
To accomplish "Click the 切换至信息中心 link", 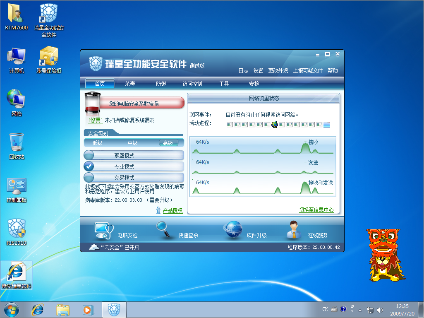I will 316,210.
